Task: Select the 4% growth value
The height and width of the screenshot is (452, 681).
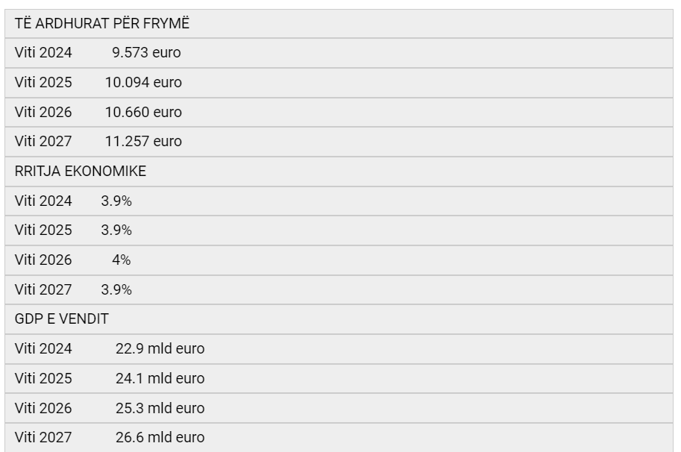Action: (x=121, y=260)
